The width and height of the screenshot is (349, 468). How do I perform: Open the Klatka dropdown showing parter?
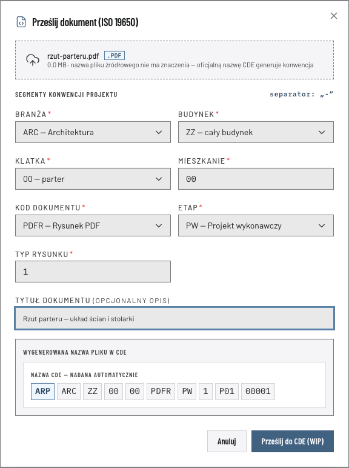click(x=93, y=179)
